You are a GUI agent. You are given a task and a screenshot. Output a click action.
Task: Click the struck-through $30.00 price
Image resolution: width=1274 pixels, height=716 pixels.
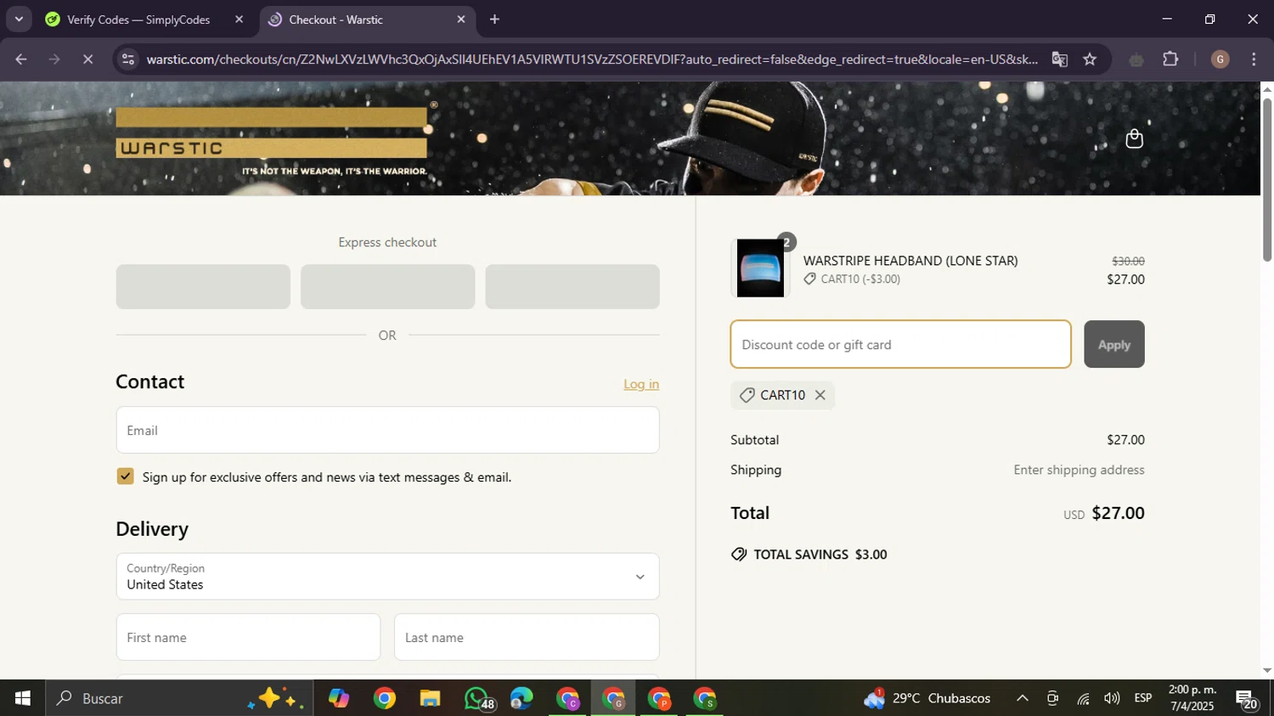tap(1128, 262)
